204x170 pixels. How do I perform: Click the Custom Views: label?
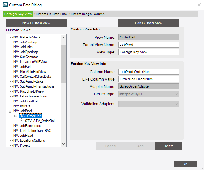[19, 30]
